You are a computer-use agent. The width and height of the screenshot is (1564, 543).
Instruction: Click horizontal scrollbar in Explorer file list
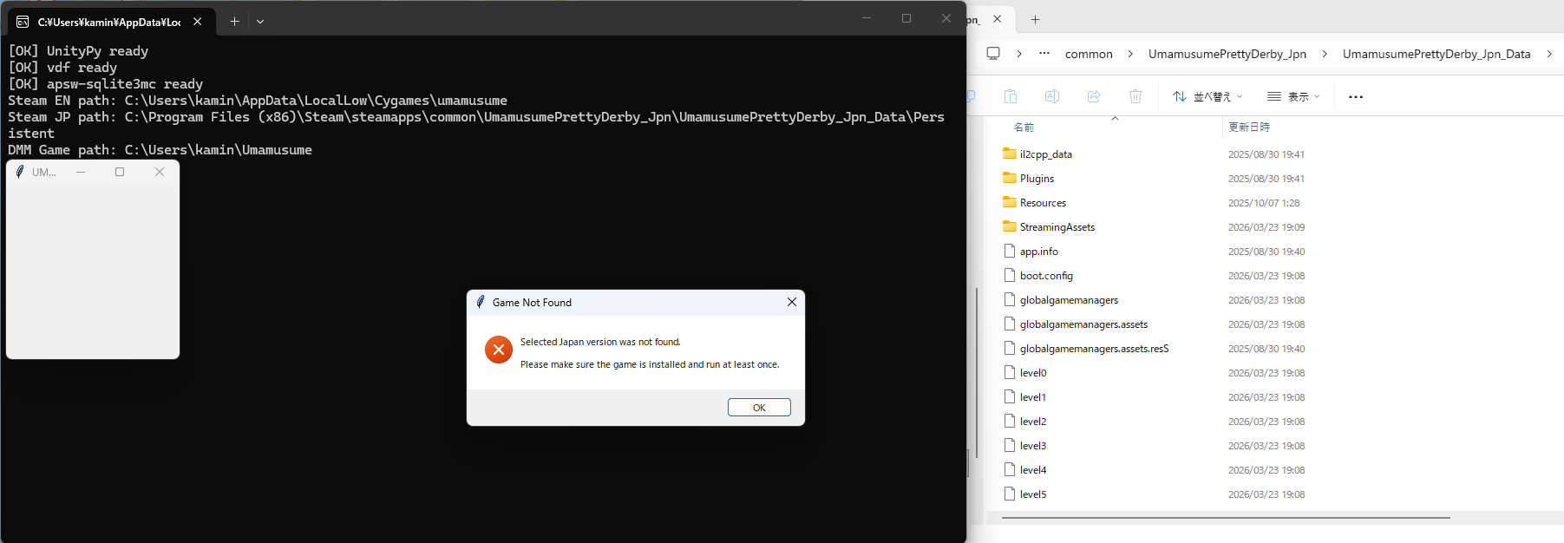1226,518
